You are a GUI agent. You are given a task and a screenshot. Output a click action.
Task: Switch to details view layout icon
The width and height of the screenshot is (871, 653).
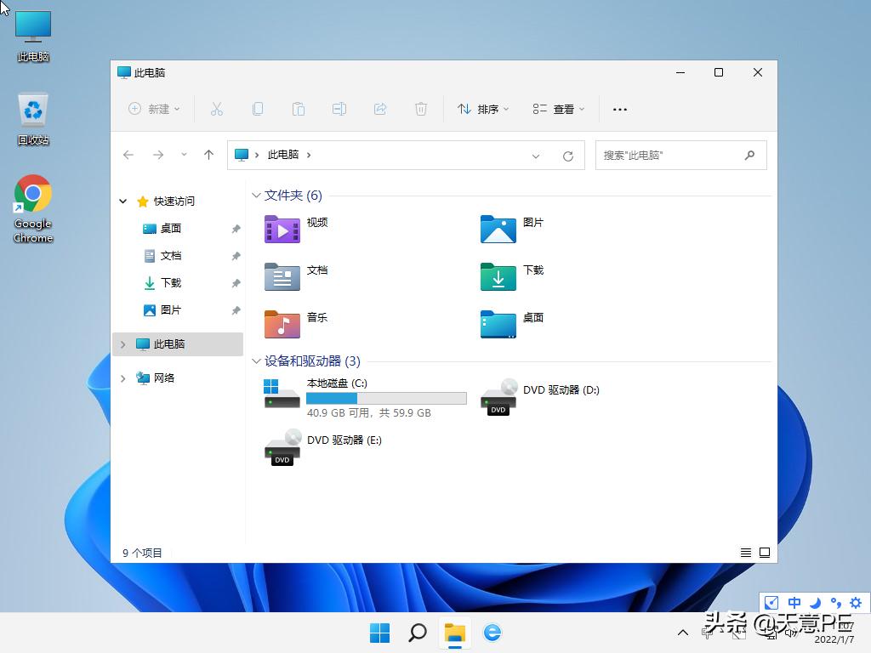746,553
